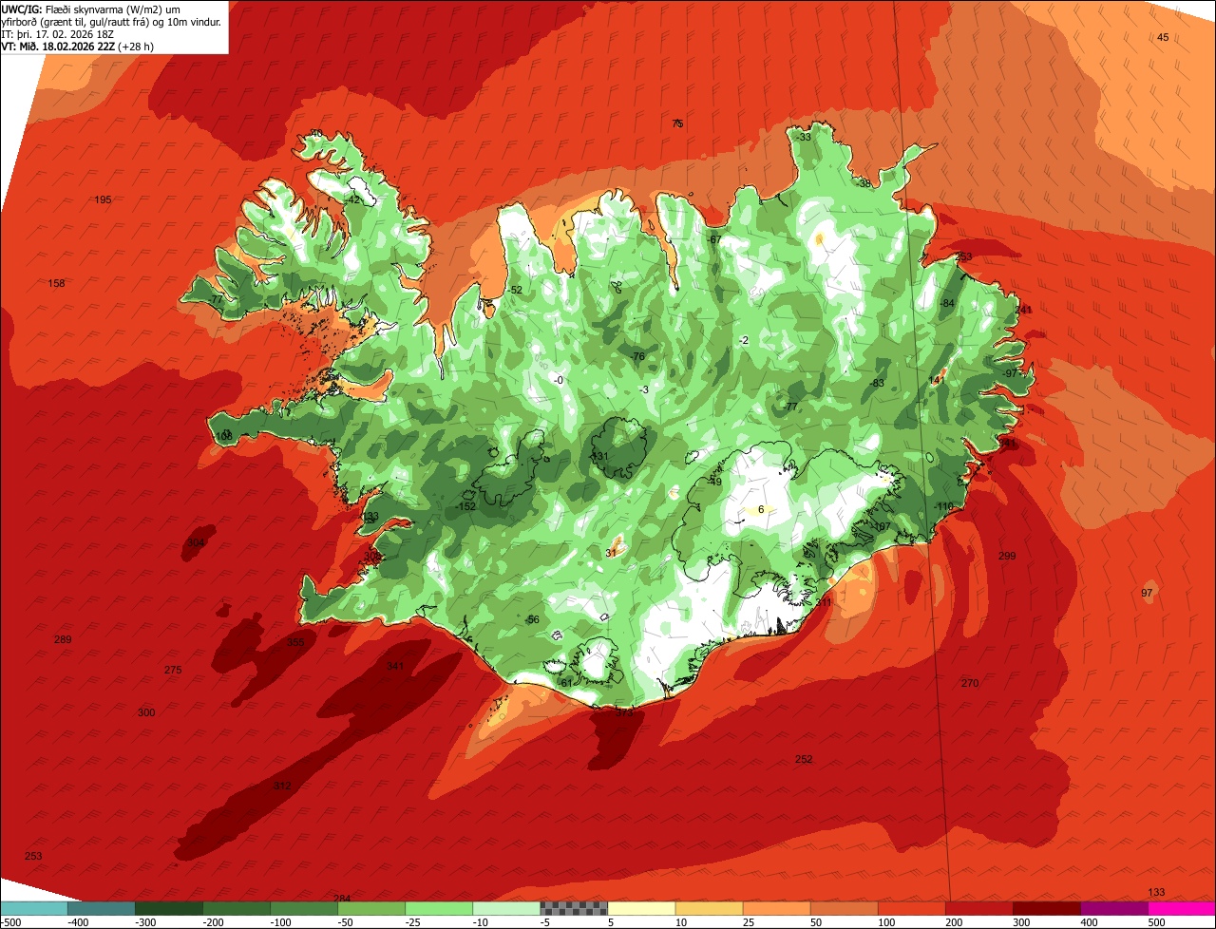The height and width of the screenshot is (929, 1216).
Task: Click the map value 158
Action: [57, 283]
